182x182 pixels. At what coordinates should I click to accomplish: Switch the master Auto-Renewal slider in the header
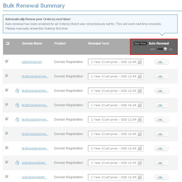point(162,49)
